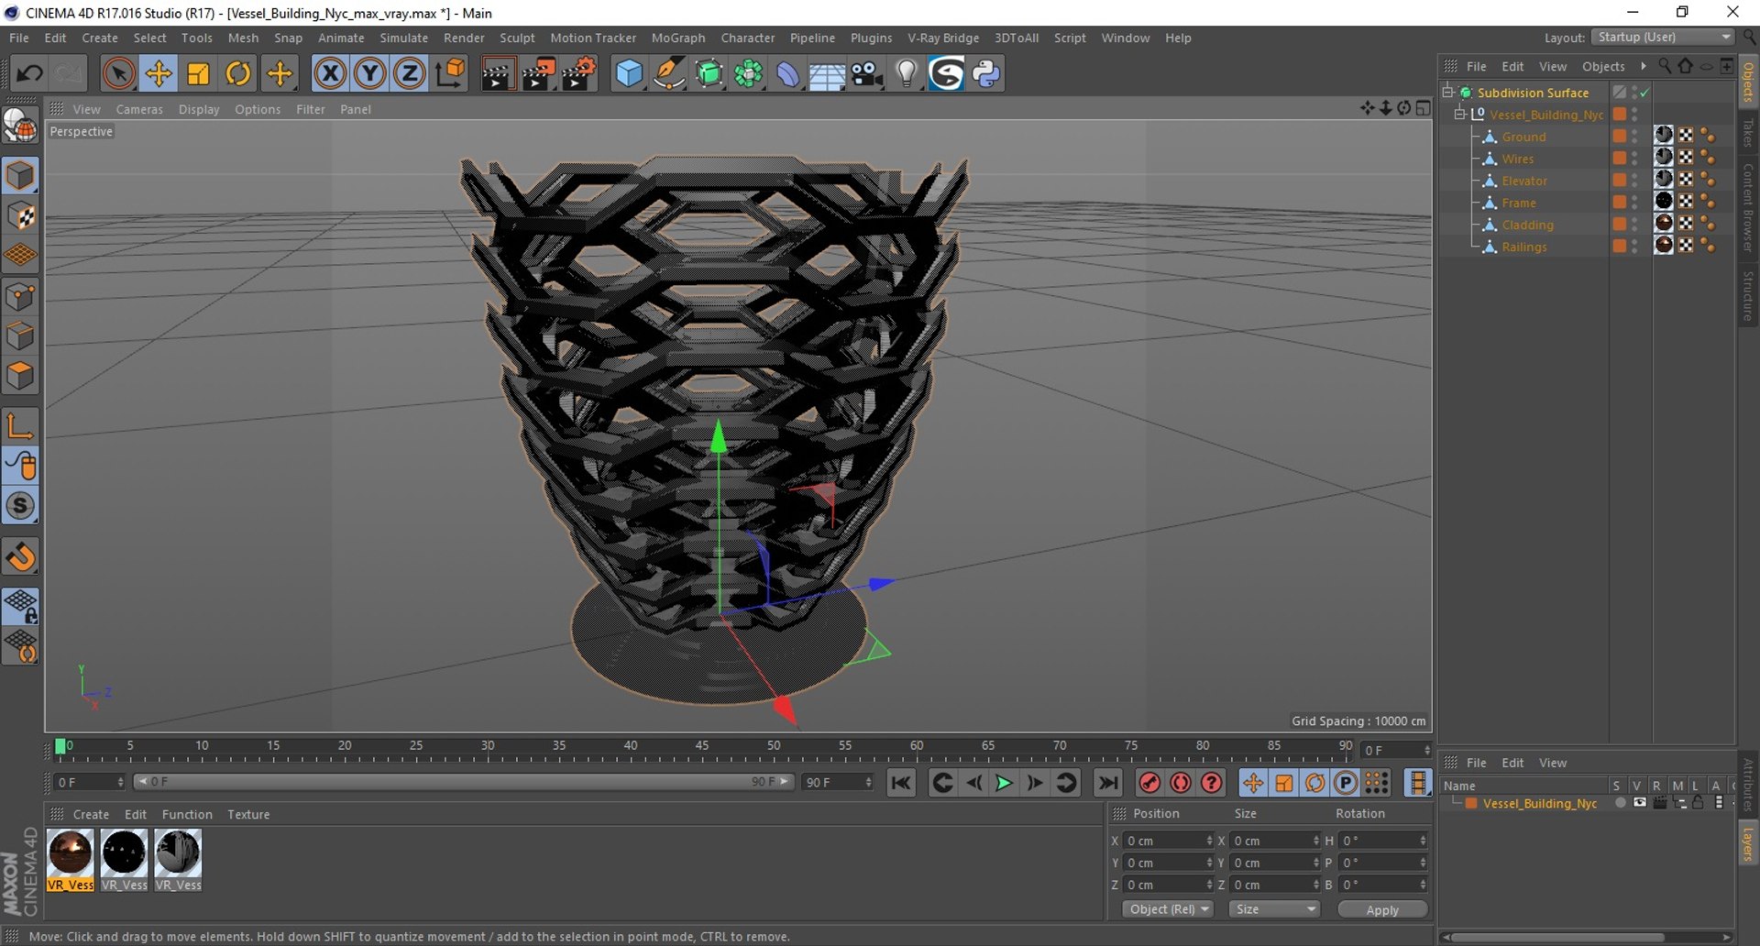1760x946 pixels.
Task: Open the Simulate menu
Action: (404, 38)
